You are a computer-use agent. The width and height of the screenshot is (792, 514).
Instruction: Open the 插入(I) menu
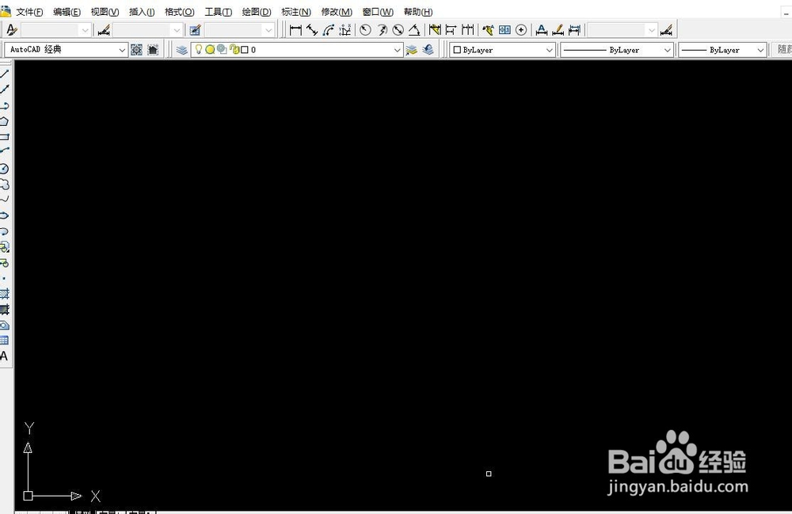142,12
